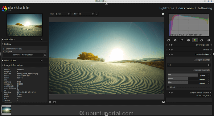Reset the snapshots panel with its round icon
The height and width of the screenshot is (116, 214).
click(x=42, y=40)
